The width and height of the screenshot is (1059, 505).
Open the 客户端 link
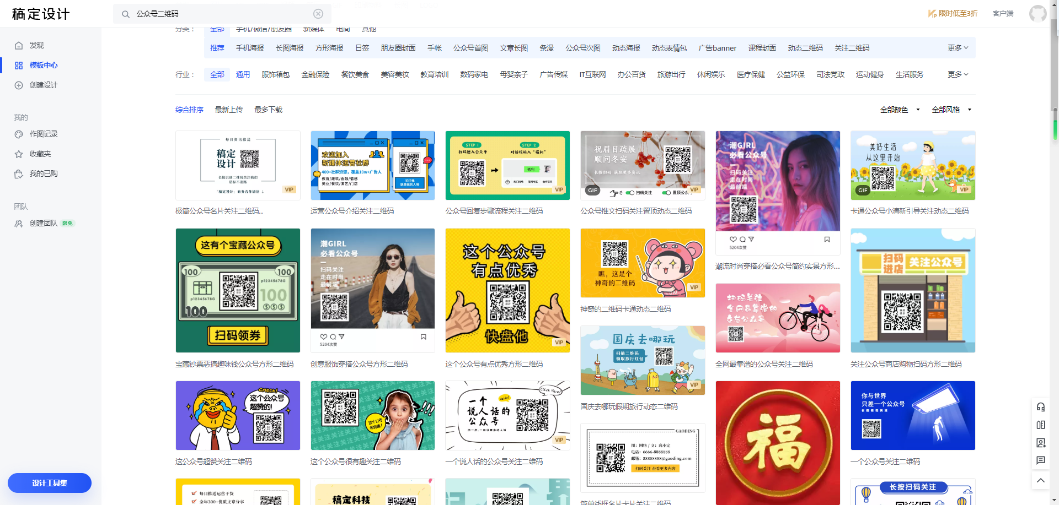(x=1003, y=13)
